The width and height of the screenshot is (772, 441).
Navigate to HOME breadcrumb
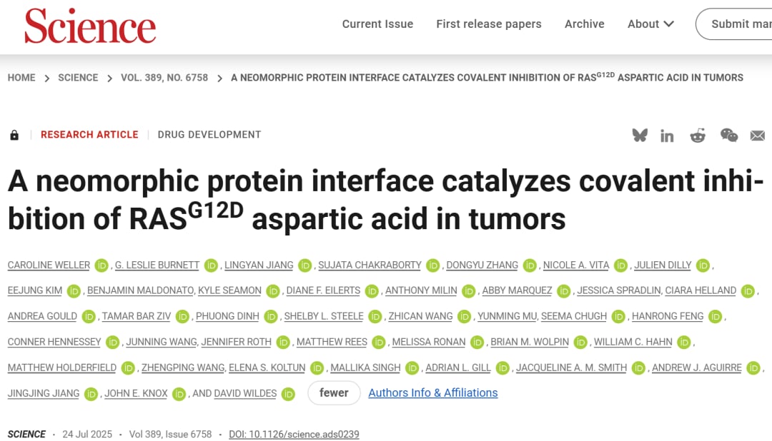[x=21, y=78]
